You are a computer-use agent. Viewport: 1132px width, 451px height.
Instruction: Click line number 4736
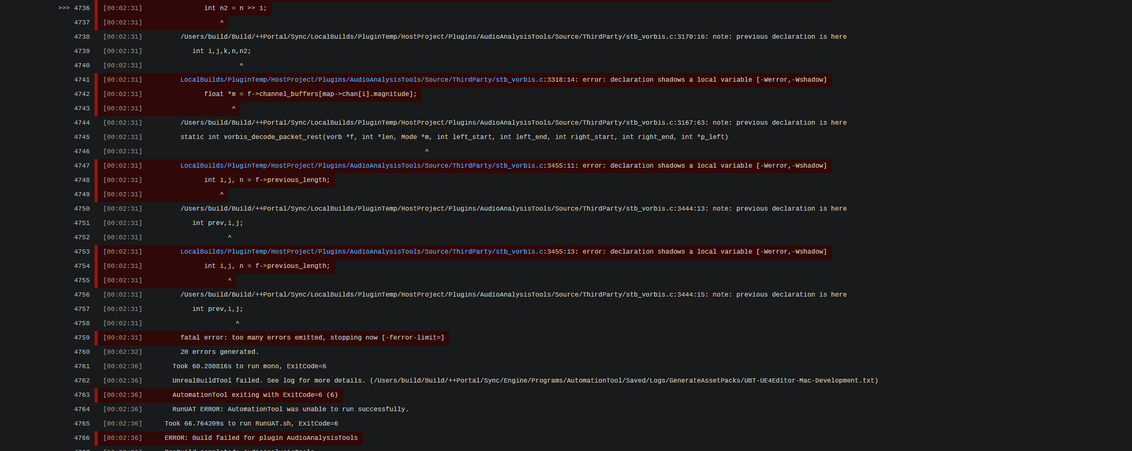pyautogui.click(x=82, y=8)
